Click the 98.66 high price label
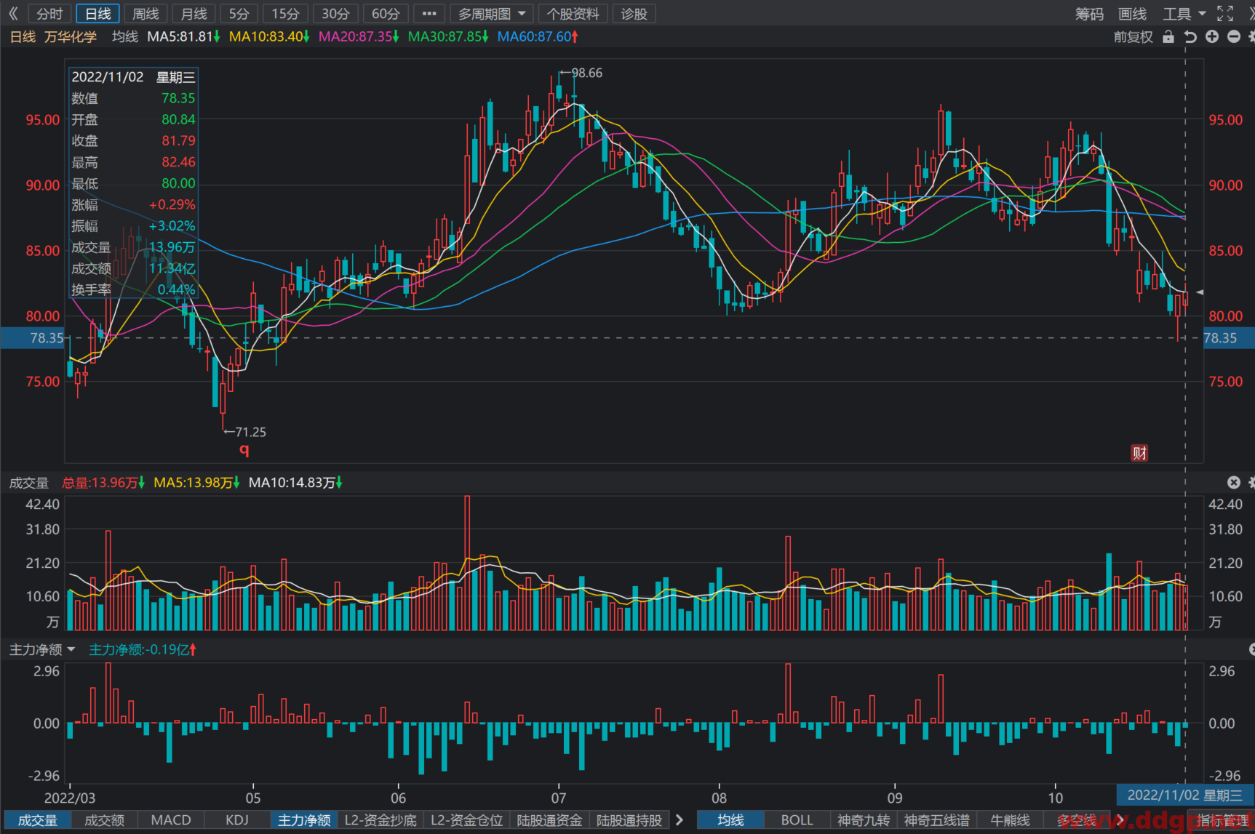The height and width of the screenshot is (834, 1255). (586, 73)
